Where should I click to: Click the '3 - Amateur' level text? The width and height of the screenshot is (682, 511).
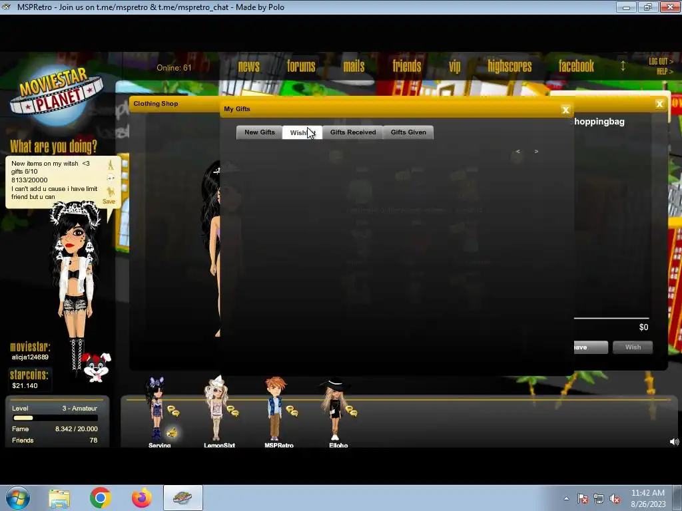[x=80, y=409]
